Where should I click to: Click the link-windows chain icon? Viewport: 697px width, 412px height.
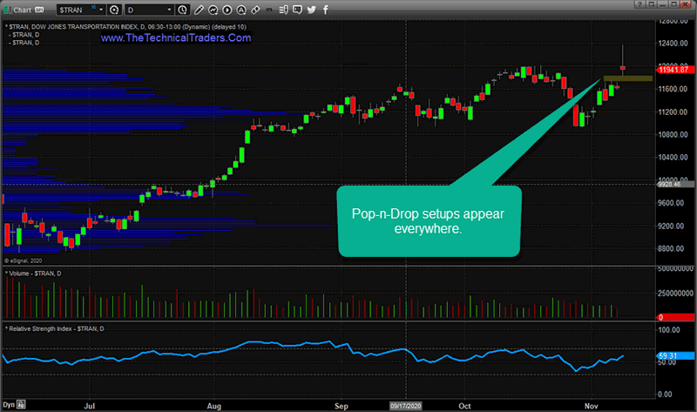255,10
